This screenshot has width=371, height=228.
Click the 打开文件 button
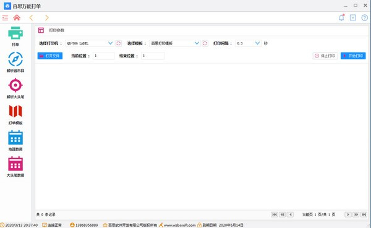[50, 56]
